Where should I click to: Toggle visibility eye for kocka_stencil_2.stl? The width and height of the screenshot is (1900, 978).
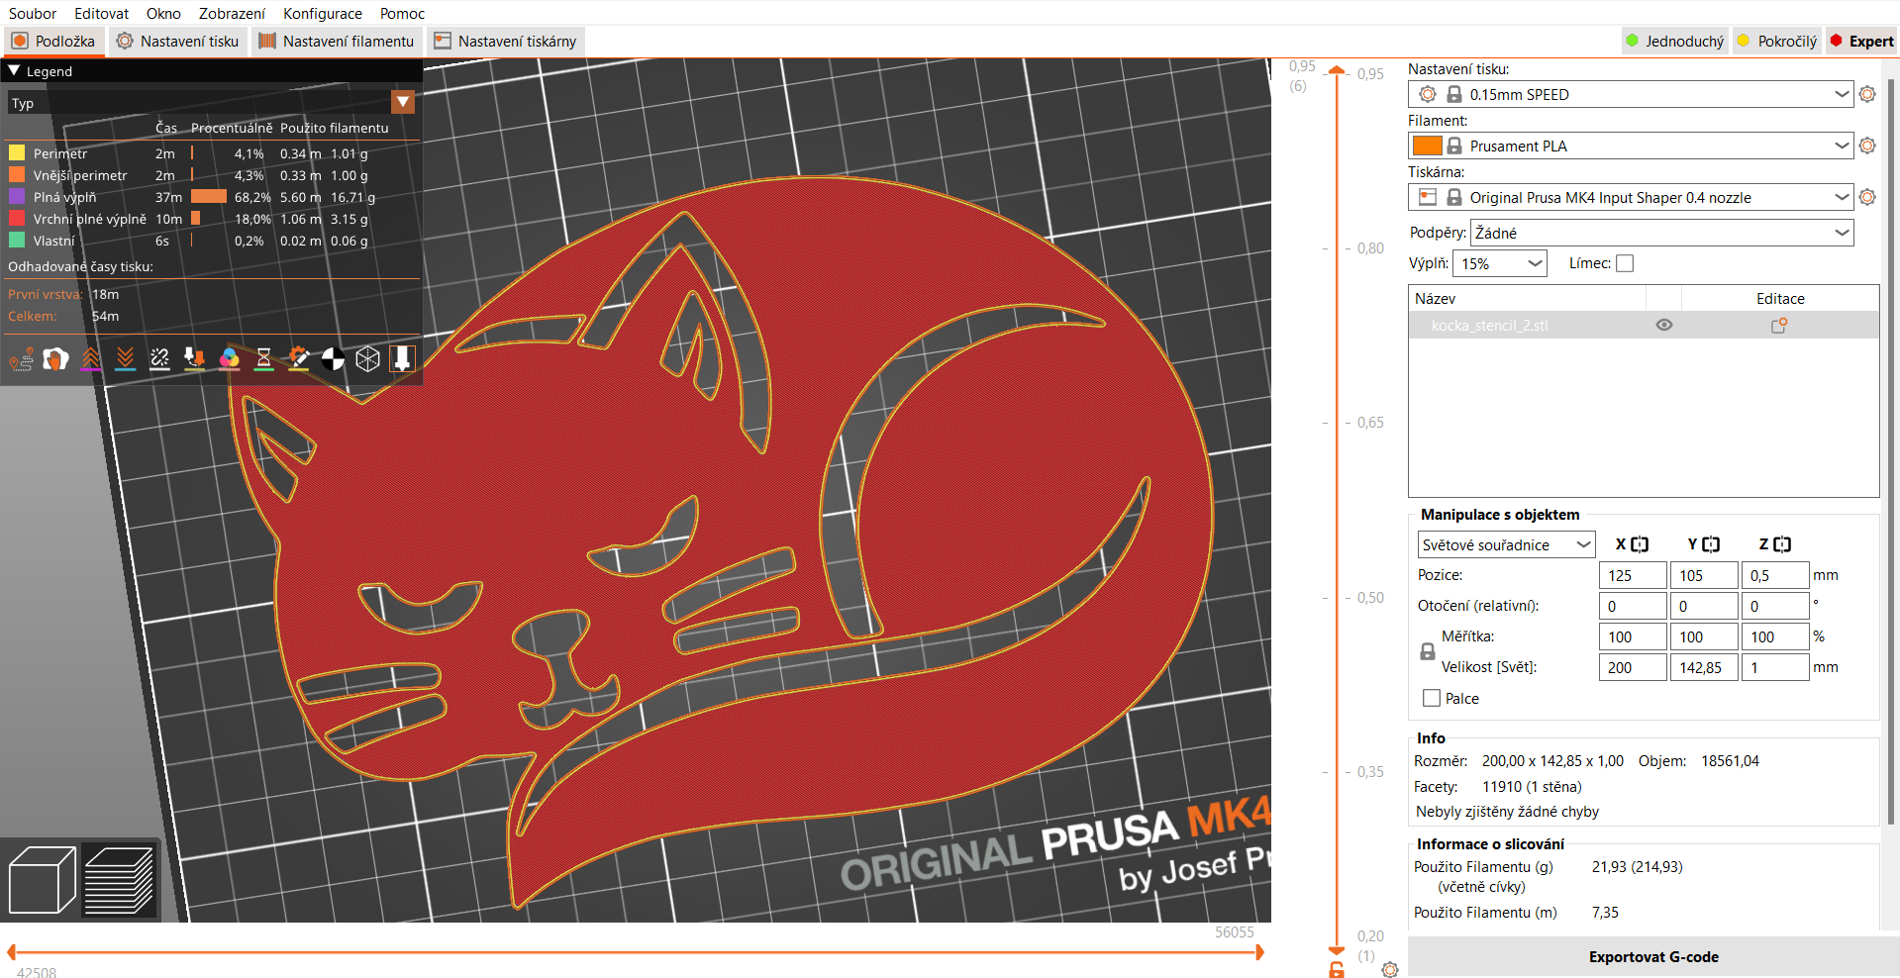click(1664, 325)
